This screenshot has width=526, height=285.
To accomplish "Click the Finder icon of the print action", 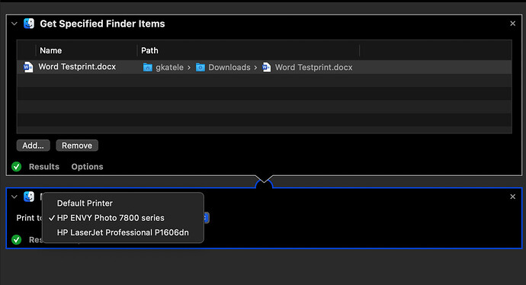I will 29,197.
